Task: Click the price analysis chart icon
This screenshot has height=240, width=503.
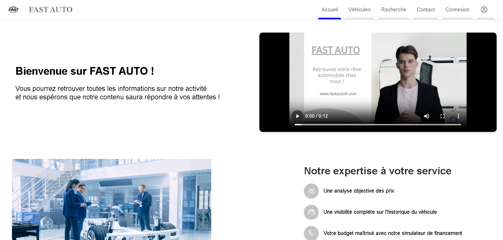Action: point(311,191)
